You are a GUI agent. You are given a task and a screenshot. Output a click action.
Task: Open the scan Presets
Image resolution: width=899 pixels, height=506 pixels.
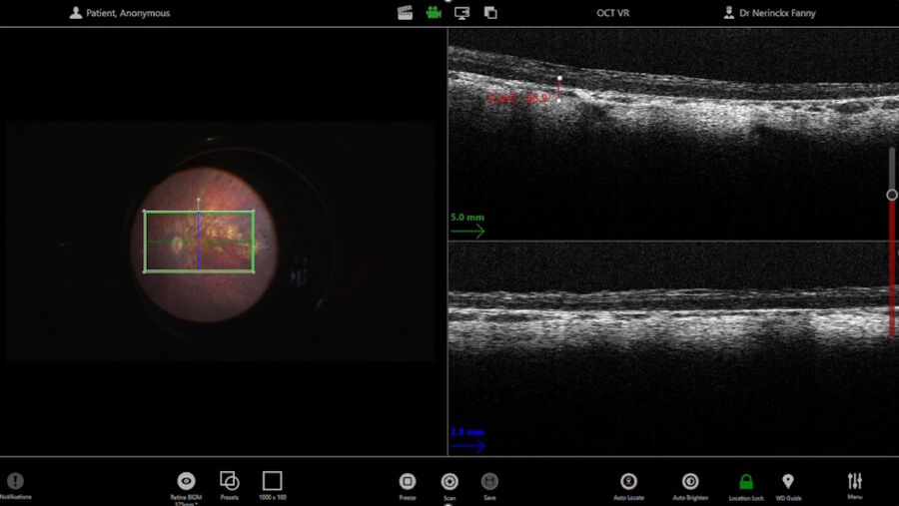[x=230, y=485]
